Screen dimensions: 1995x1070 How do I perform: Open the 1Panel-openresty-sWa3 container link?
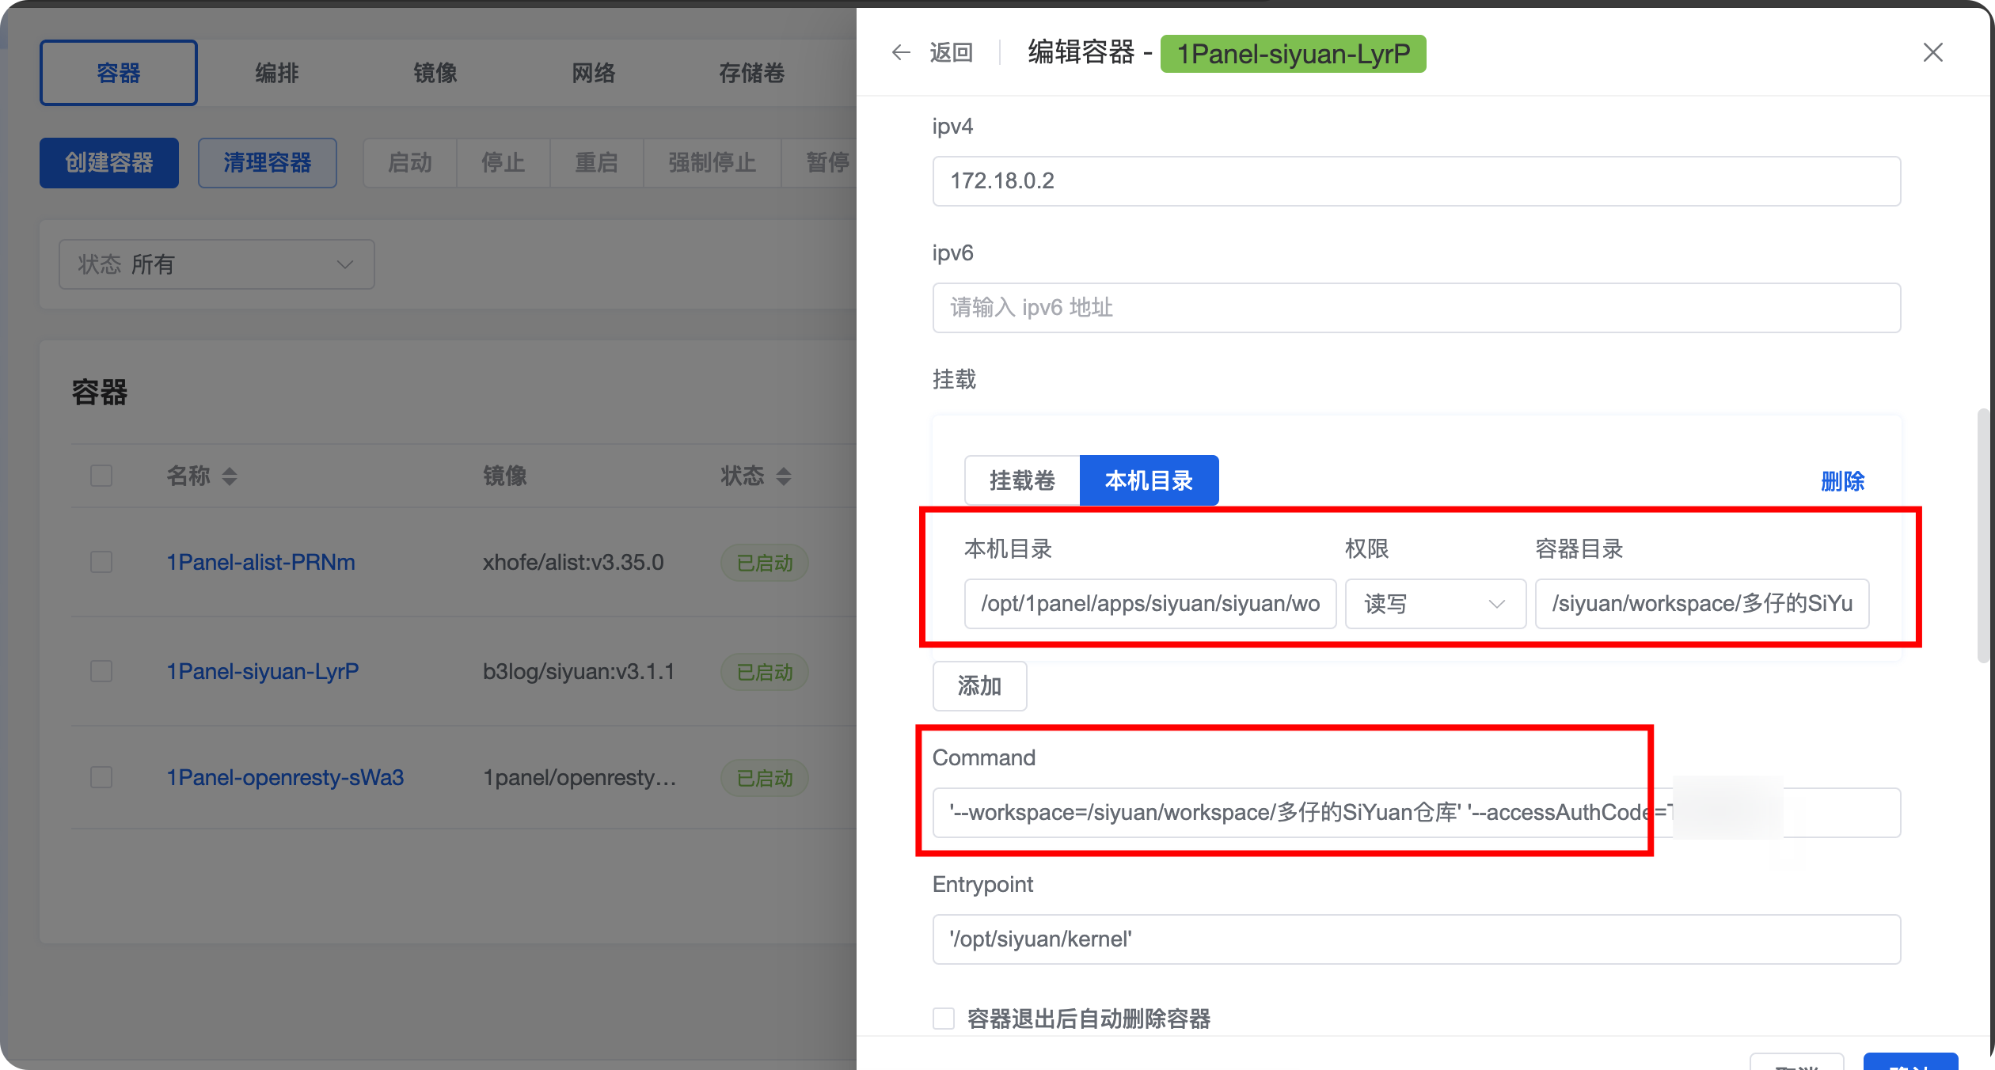click(285, 777)
